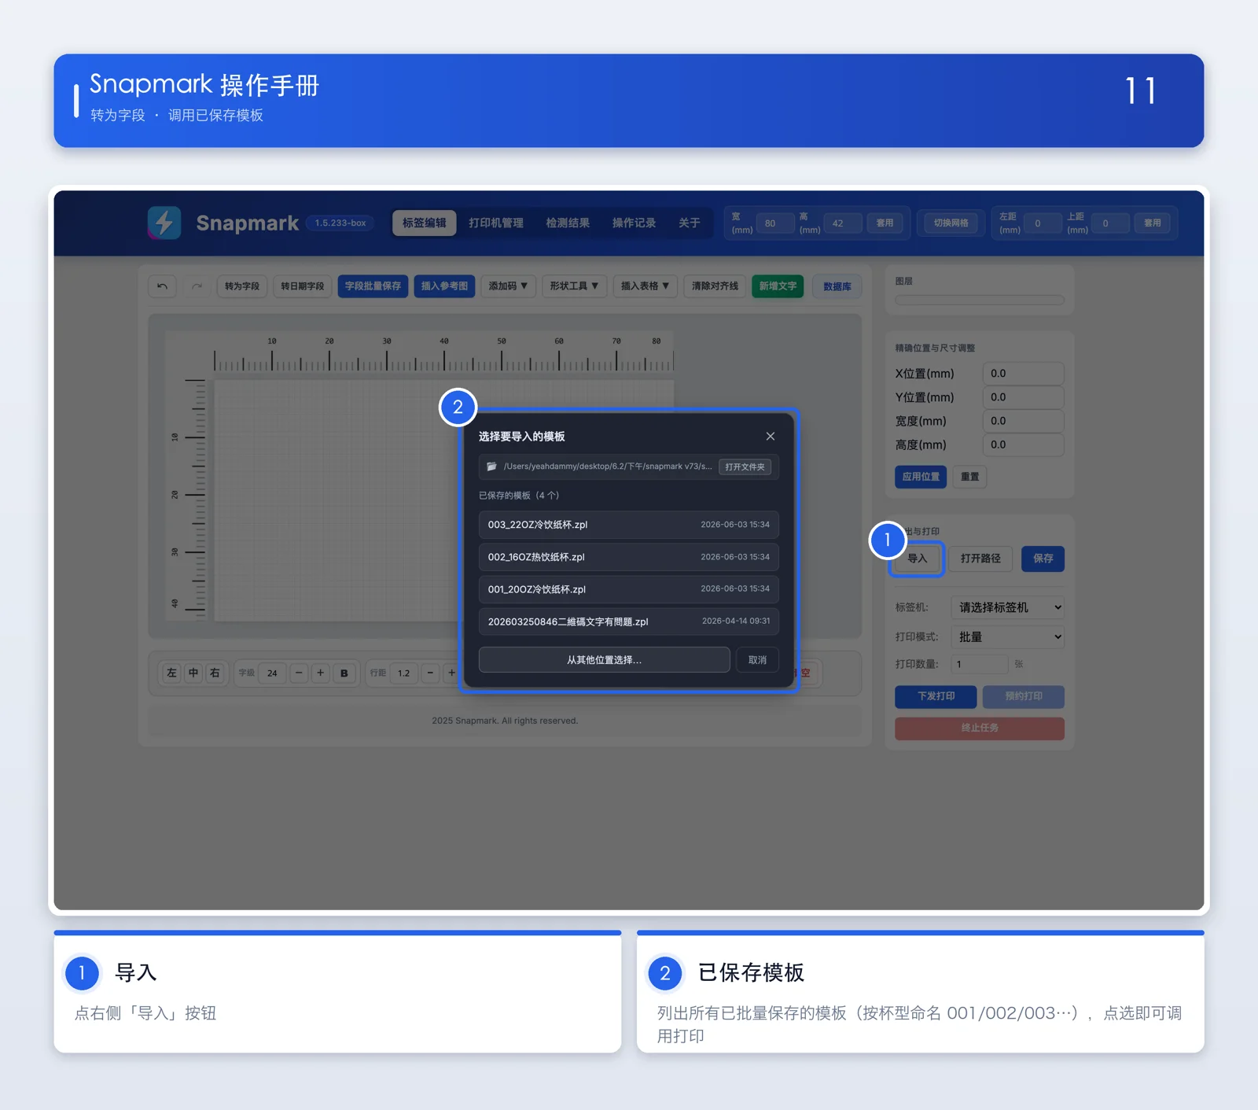The height and width of the screenshot is (1110, 1258).
Task: Expand the 添加码 dropdown
Action: pyautogui.click(x=508, y=286)
